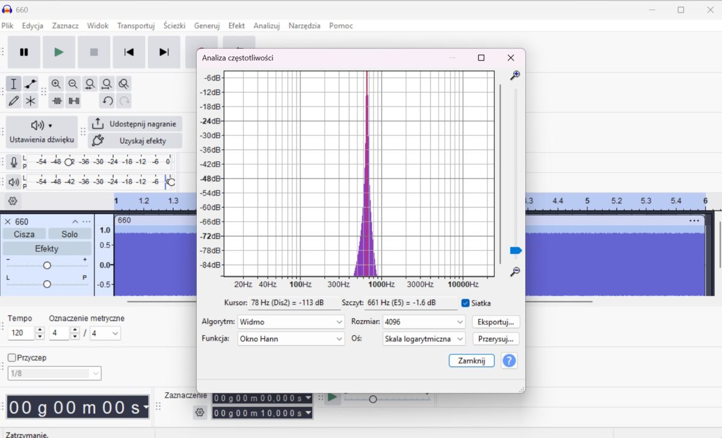
Task: Open Ustawienia dźwięku audio setup dropdown
Action: tap(42, 132)
